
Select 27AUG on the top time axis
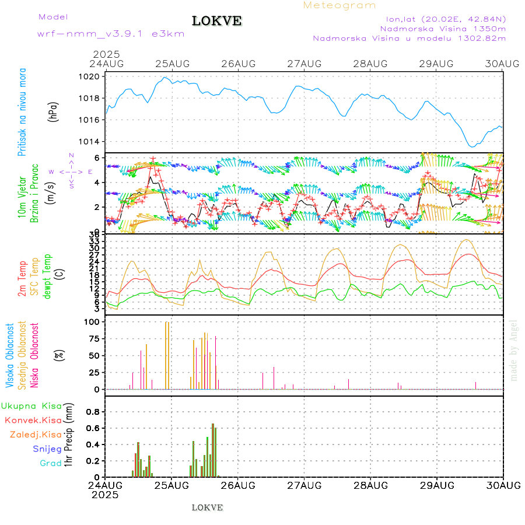point(304,63)
